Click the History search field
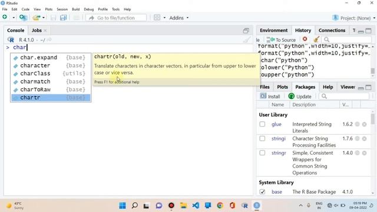This screenshot has width=377, height=212. [346, 39]
